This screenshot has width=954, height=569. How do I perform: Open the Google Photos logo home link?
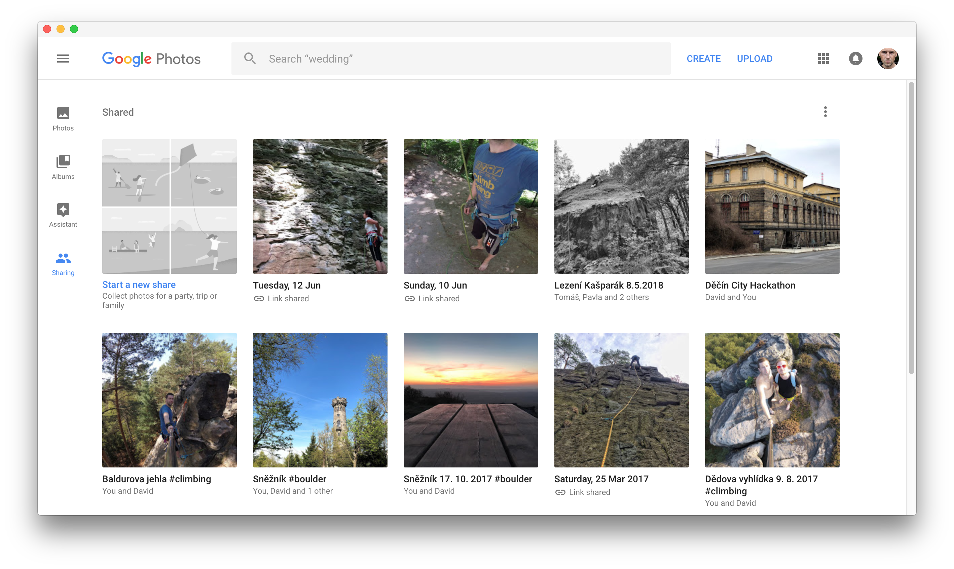click(x=151, y=58)
